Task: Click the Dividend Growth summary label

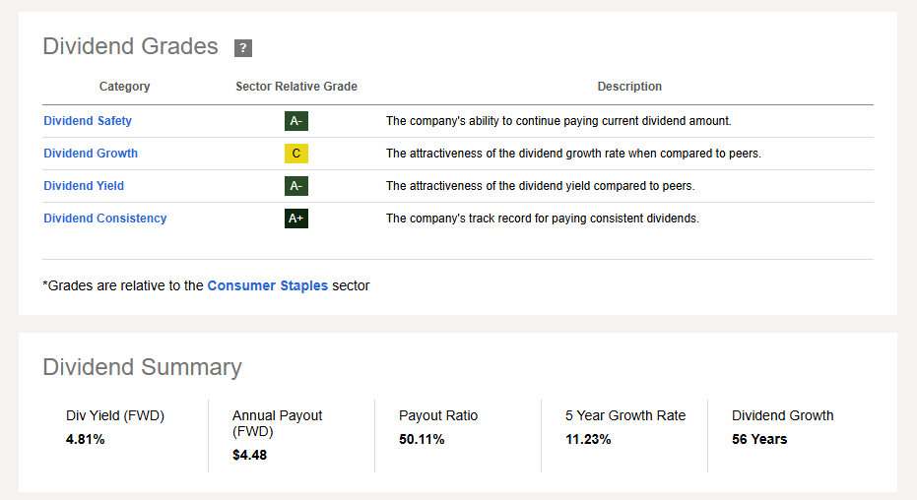Action: [782, 415]
